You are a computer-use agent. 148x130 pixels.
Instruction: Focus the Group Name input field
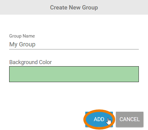pos(74,45)
